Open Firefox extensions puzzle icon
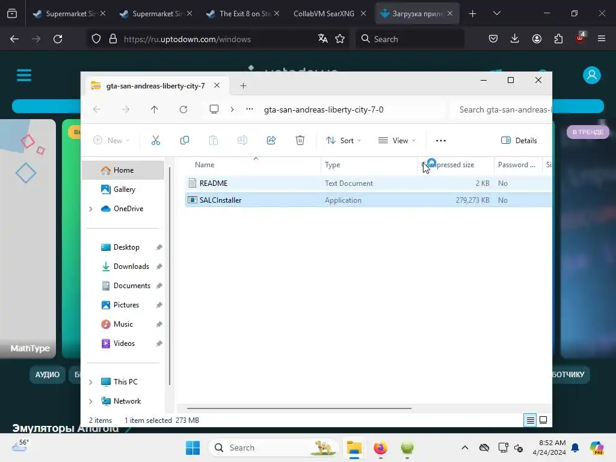 point(558,38)
